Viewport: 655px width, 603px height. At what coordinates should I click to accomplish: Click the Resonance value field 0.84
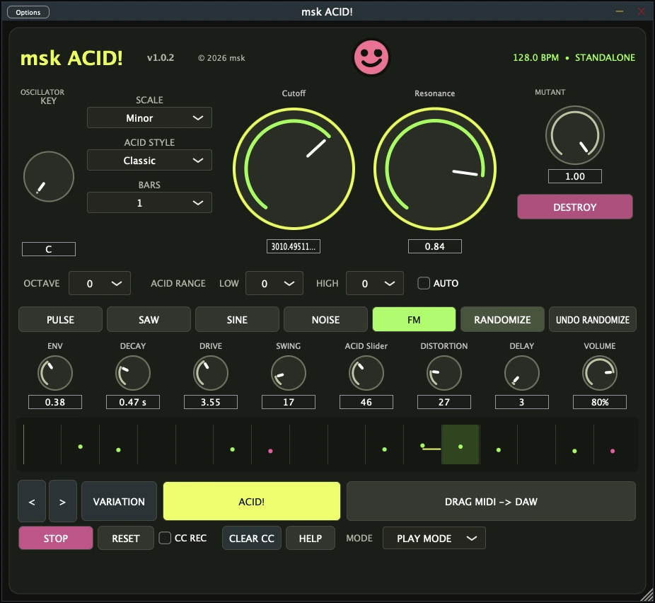point(435,246)
